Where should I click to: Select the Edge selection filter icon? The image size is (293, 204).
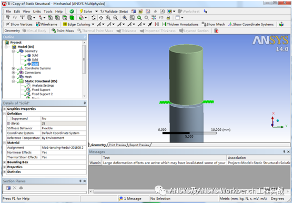coord(57,18)
